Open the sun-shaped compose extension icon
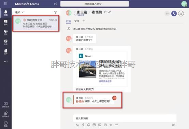The height and width of the screenshot is (129, 189). pyautogui.click(x=111, y=125)
